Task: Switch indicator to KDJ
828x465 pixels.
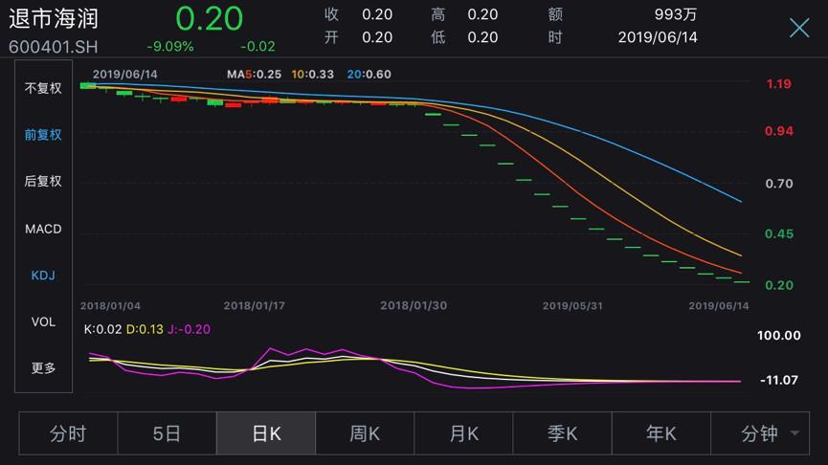Action: point(43,276)
